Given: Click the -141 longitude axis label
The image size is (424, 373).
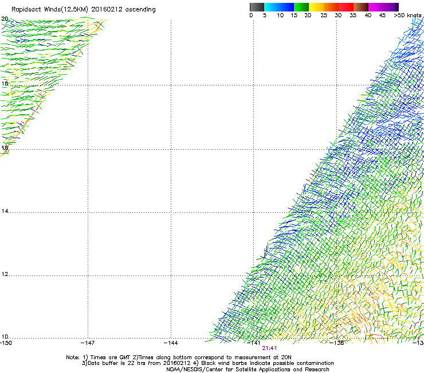Looking at the screenshot, I should tap(254, 343).
